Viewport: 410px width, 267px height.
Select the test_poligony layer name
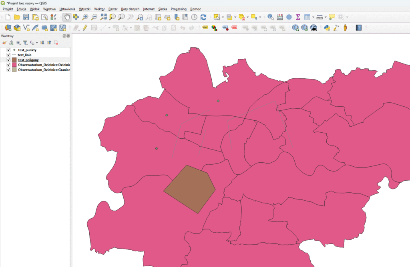click(29, 60)
